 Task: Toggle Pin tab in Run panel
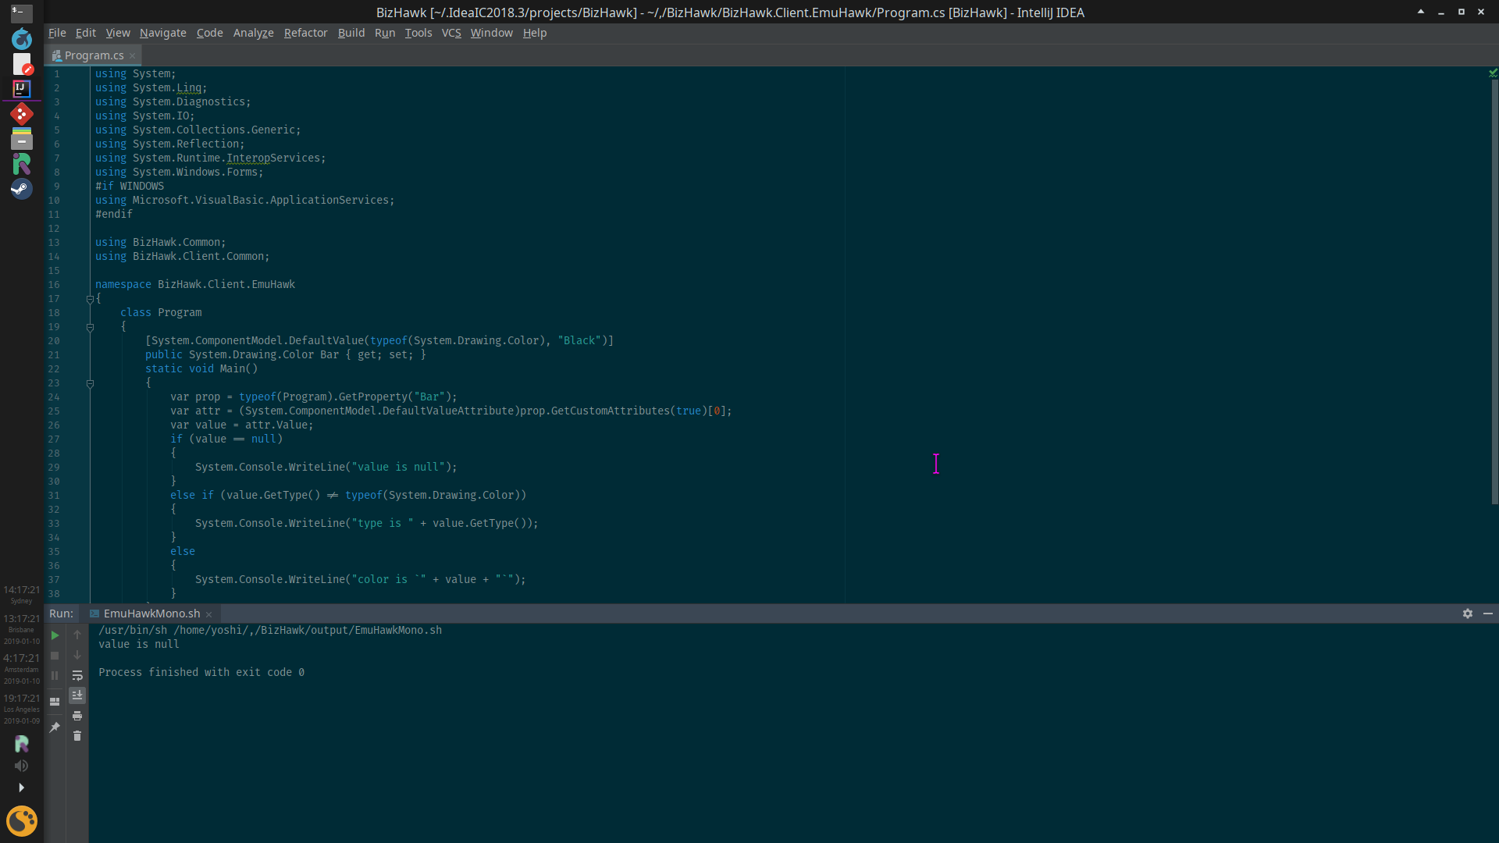coord(55,727)
